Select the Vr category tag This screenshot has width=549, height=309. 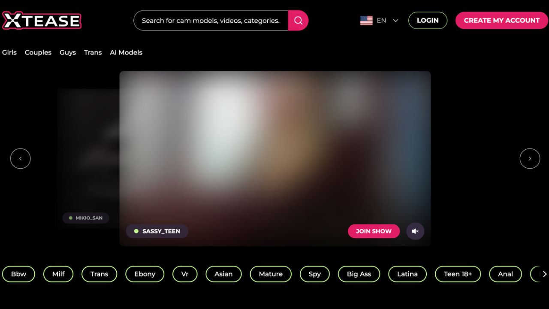185,274
